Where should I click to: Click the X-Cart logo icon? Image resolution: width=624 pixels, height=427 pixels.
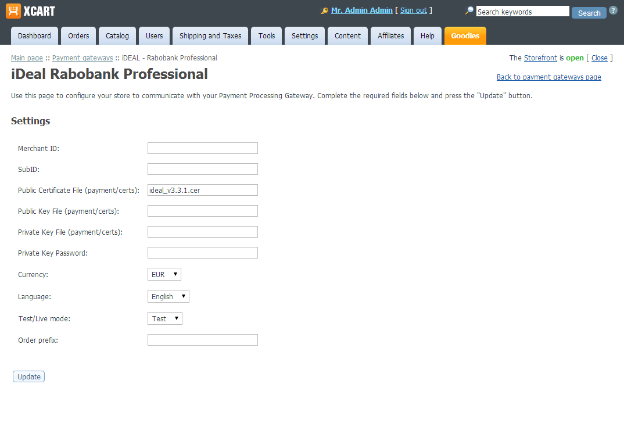click(13, 11)
